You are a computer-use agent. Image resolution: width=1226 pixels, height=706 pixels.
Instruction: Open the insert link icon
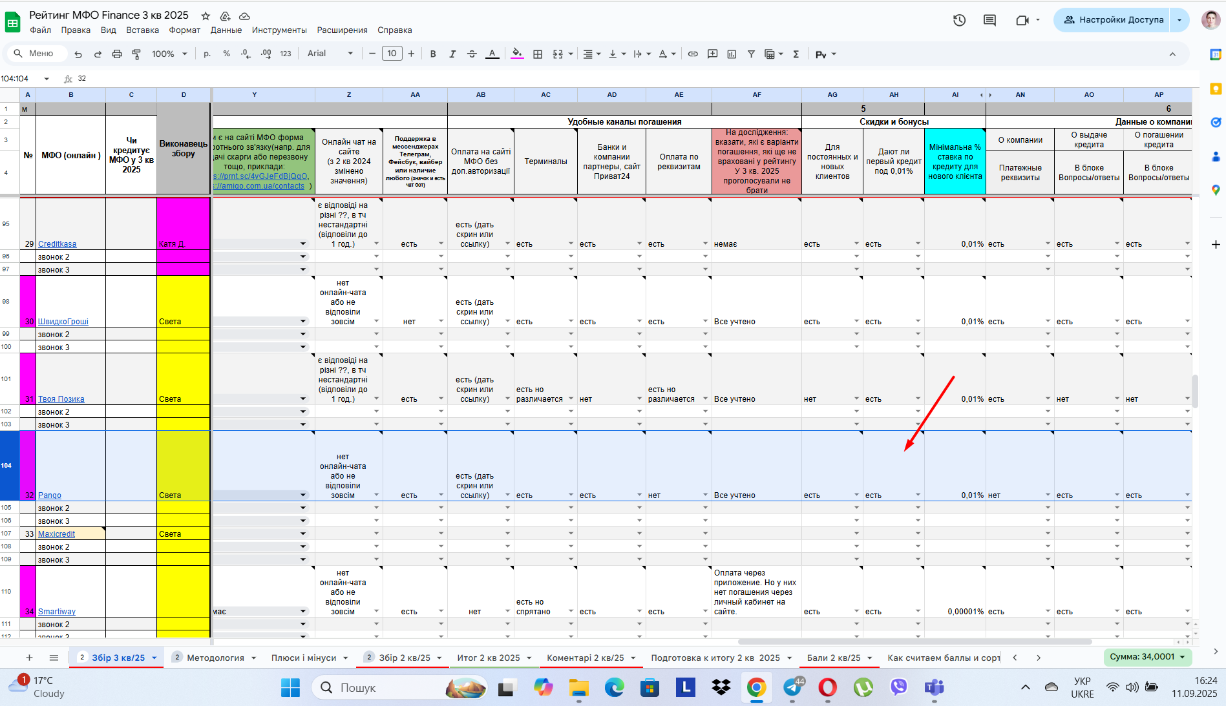click(693, 54)
